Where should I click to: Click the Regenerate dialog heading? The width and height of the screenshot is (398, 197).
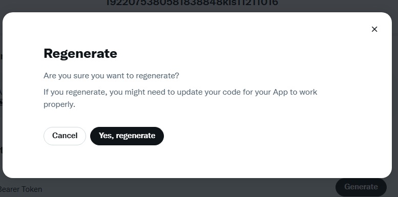point(80,54)
